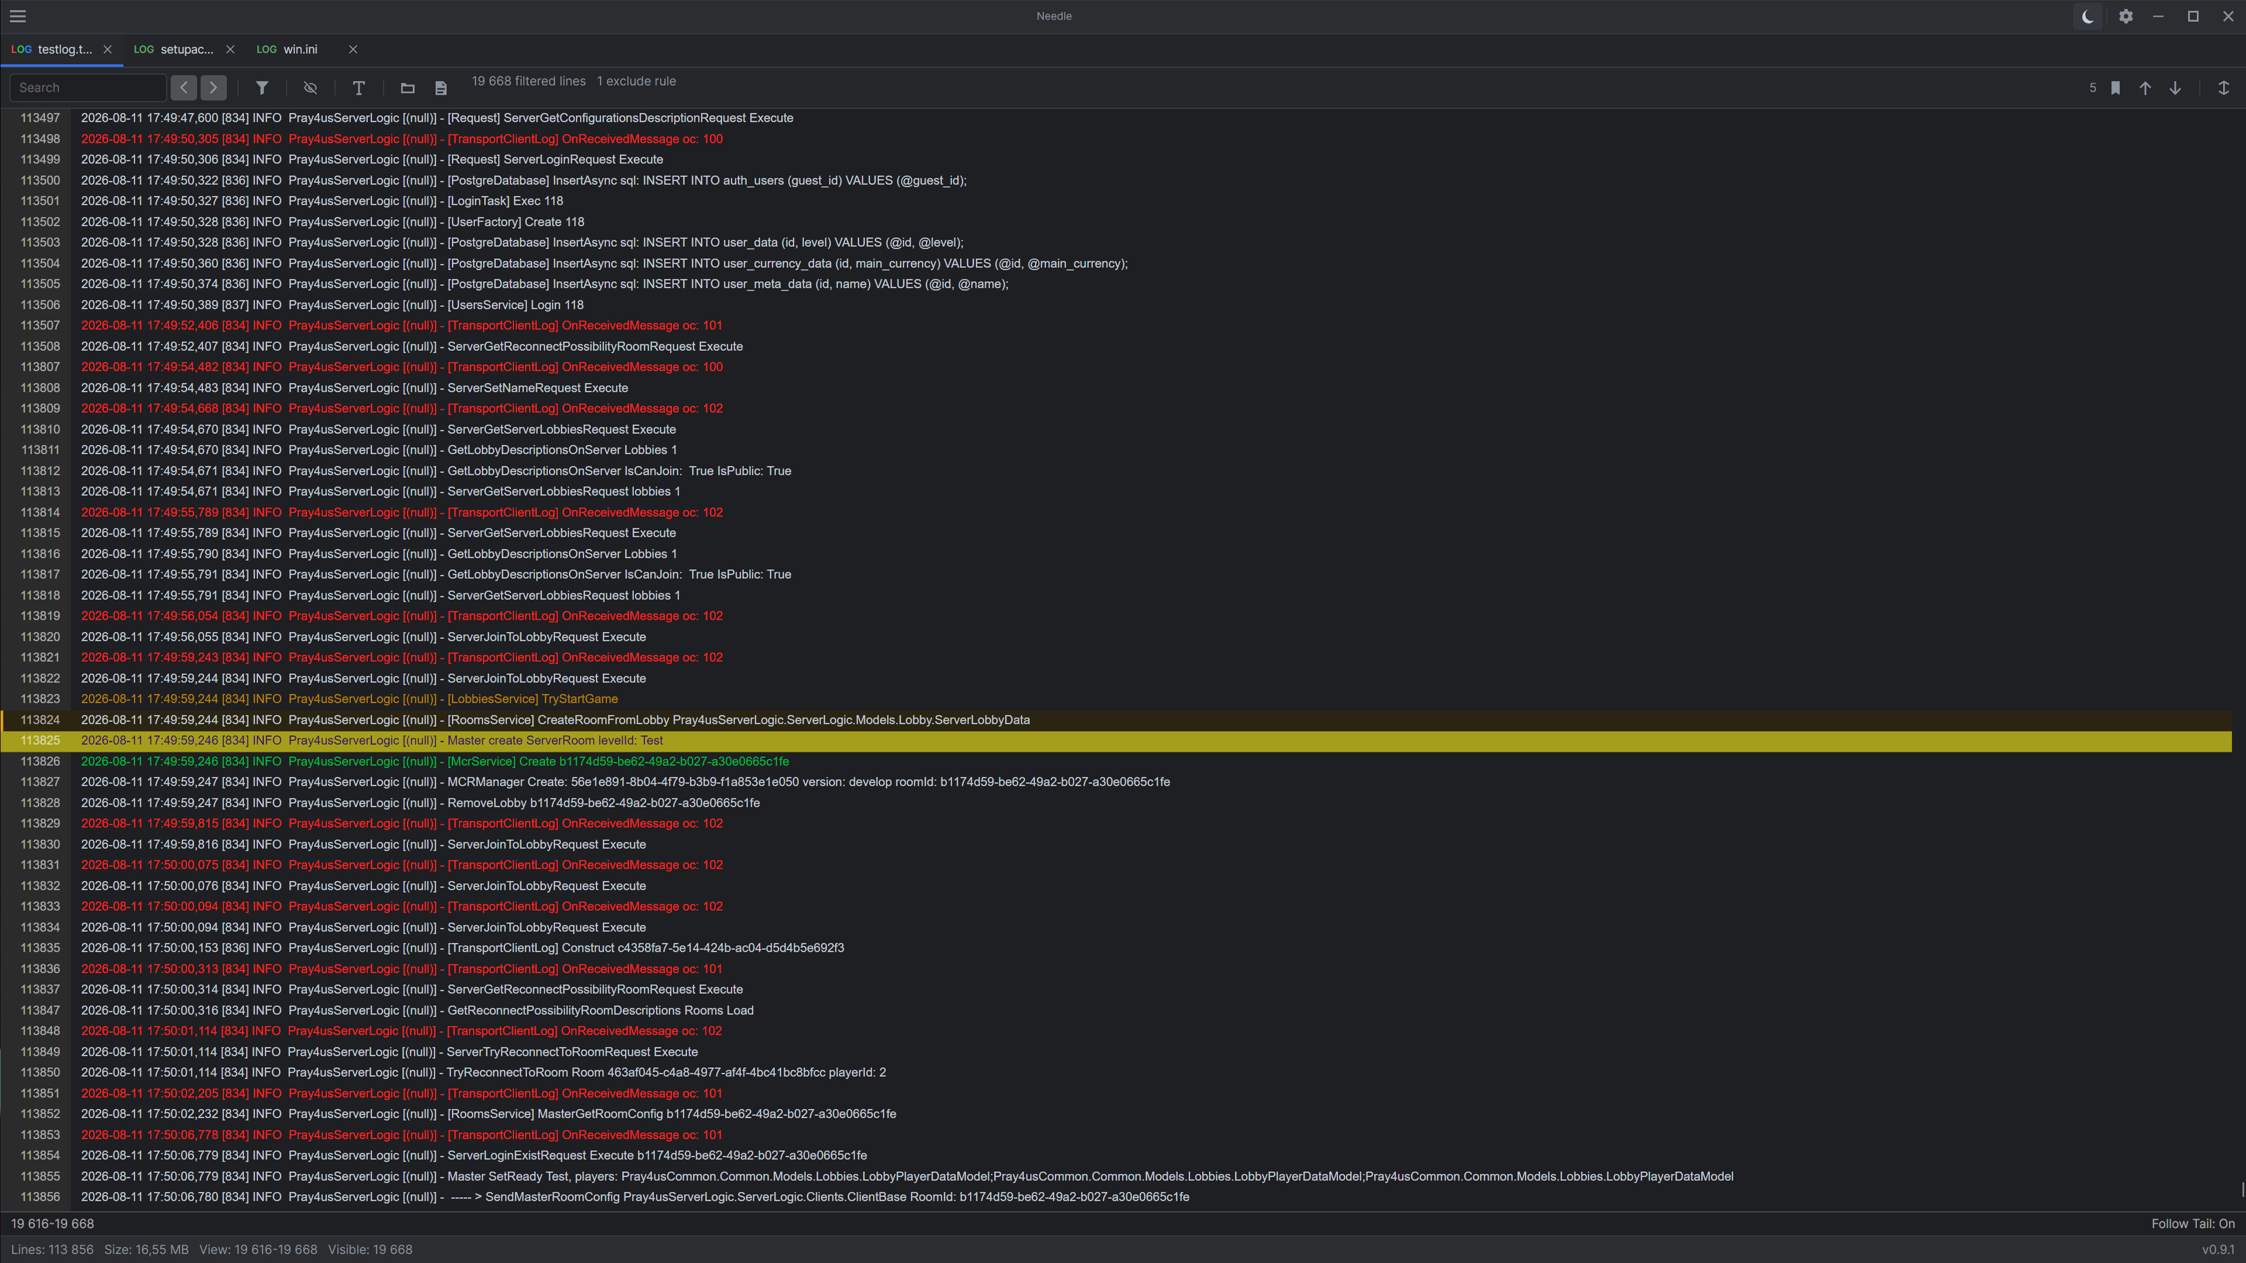The height and width of the screenshot is (1263, 2246).
Task: Jump to previous bookmark arrow
Action: click(2145, 88)
